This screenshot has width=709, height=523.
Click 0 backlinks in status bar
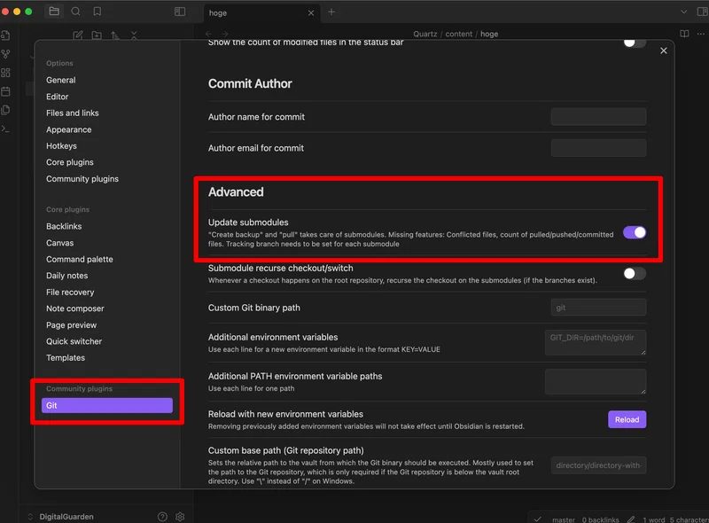click(600, 519)
